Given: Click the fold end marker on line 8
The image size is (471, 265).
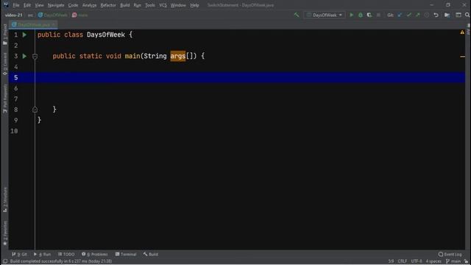Looking at the screenshot, I should (35, 110).
